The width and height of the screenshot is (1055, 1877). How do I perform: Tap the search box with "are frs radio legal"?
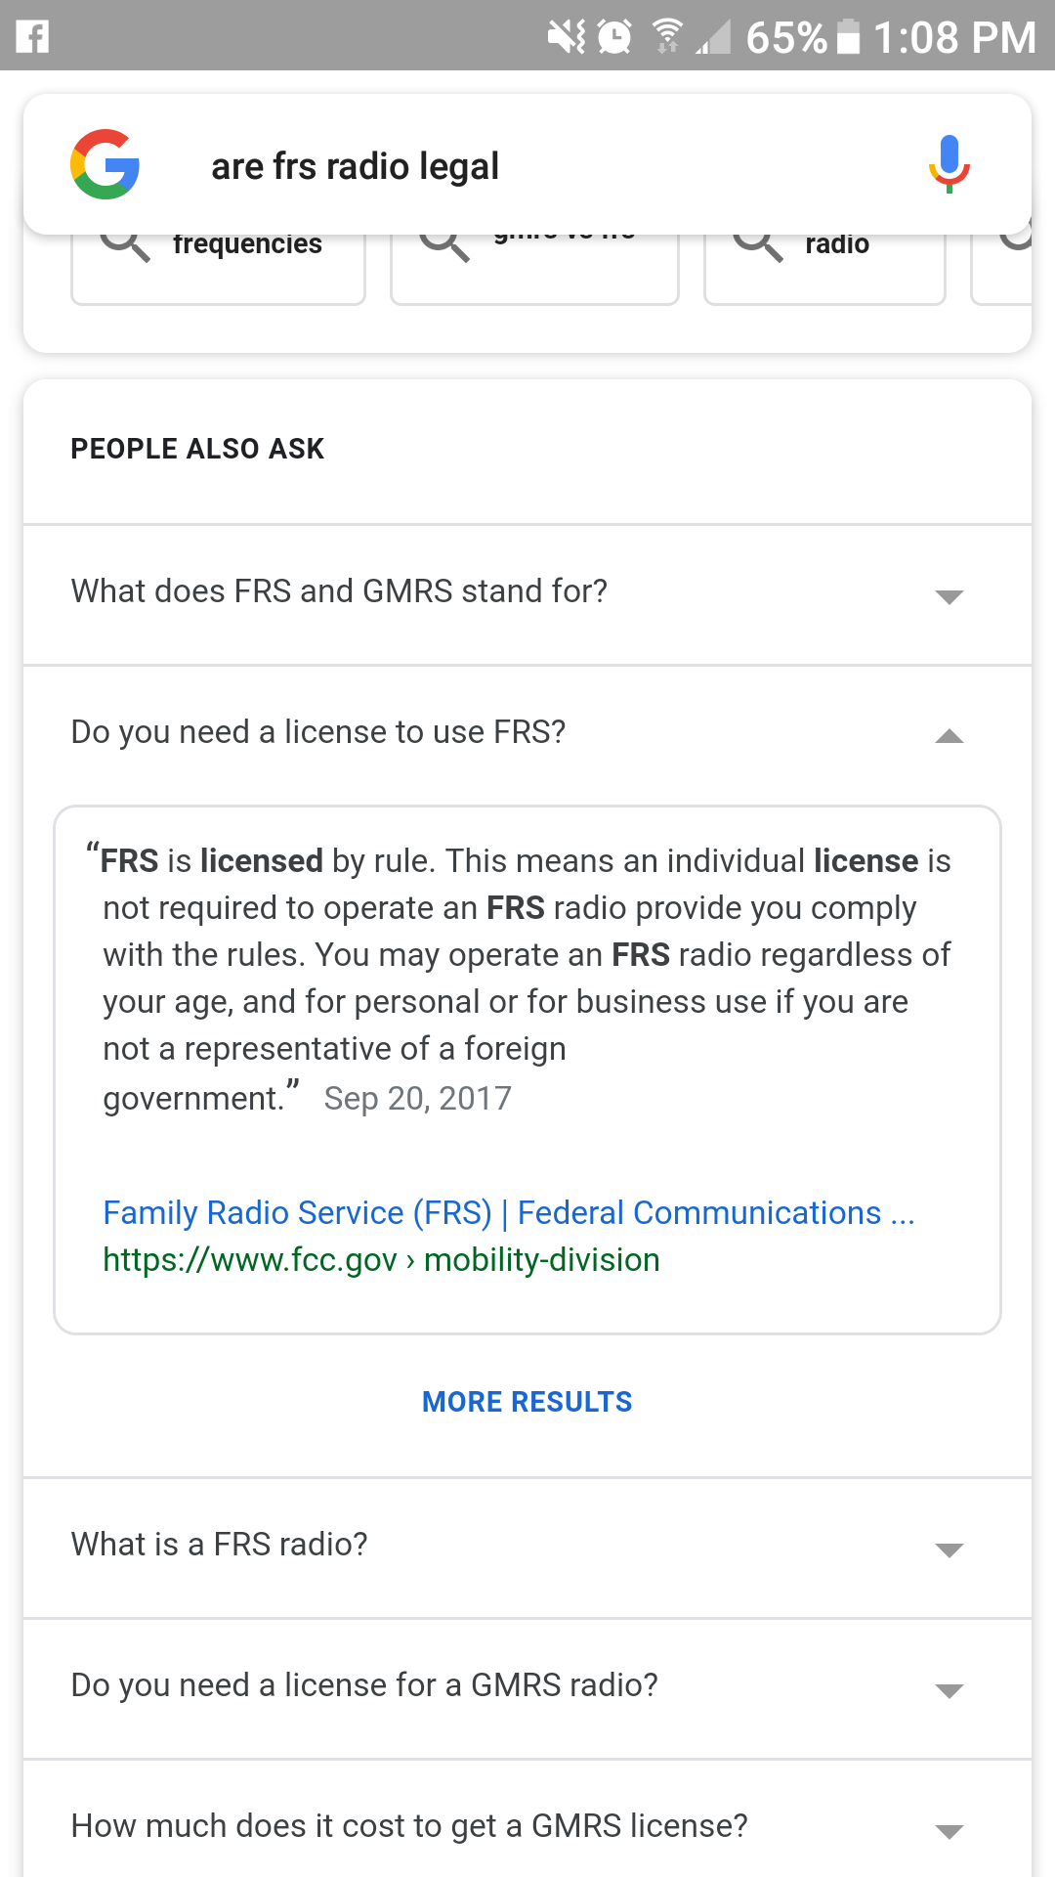click(x=527, y=166)
